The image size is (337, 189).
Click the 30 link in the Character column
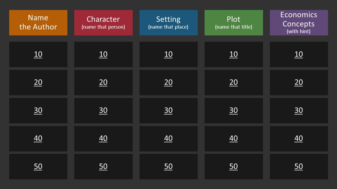tap(103, 111)
